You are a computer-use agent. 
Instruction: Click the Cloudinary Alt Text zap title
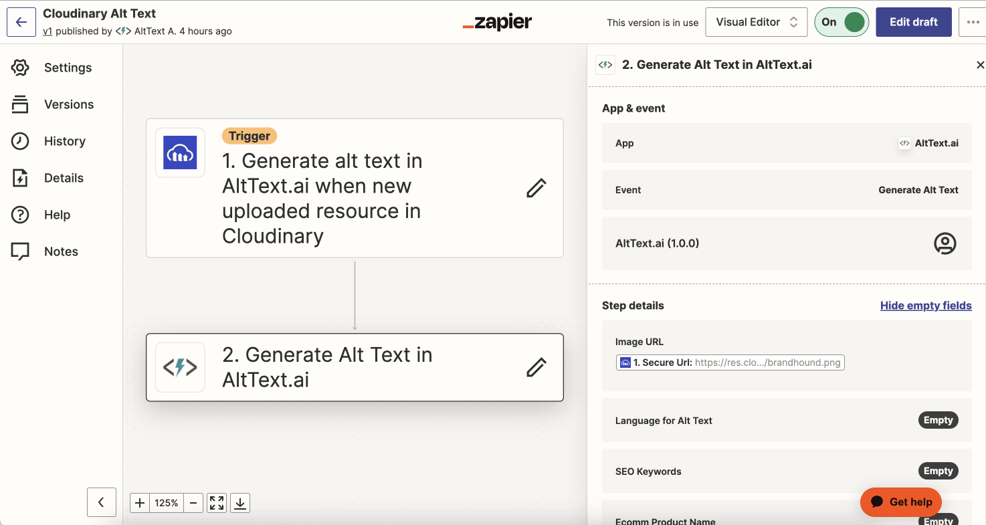pyautogui.click(x=100, y=13)
